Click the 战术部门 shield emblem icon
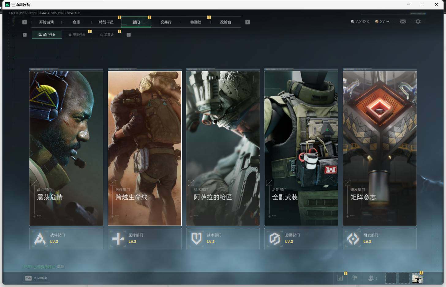446x287 pixels. click(x=196, y=239)
